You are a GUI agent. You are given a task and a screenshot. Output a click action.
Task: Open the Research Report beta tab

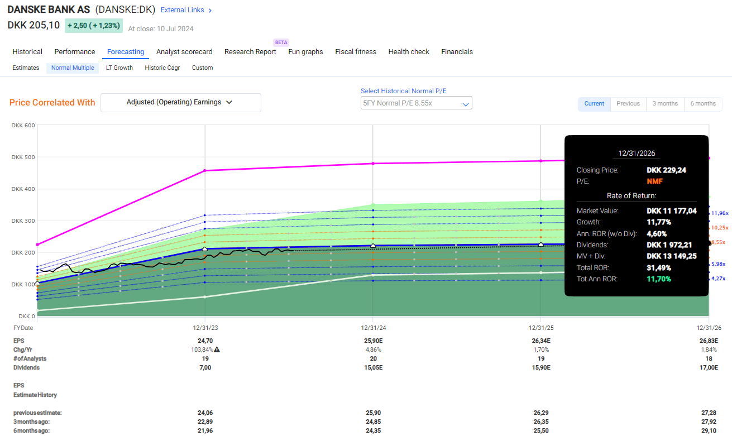coord(250,51)
